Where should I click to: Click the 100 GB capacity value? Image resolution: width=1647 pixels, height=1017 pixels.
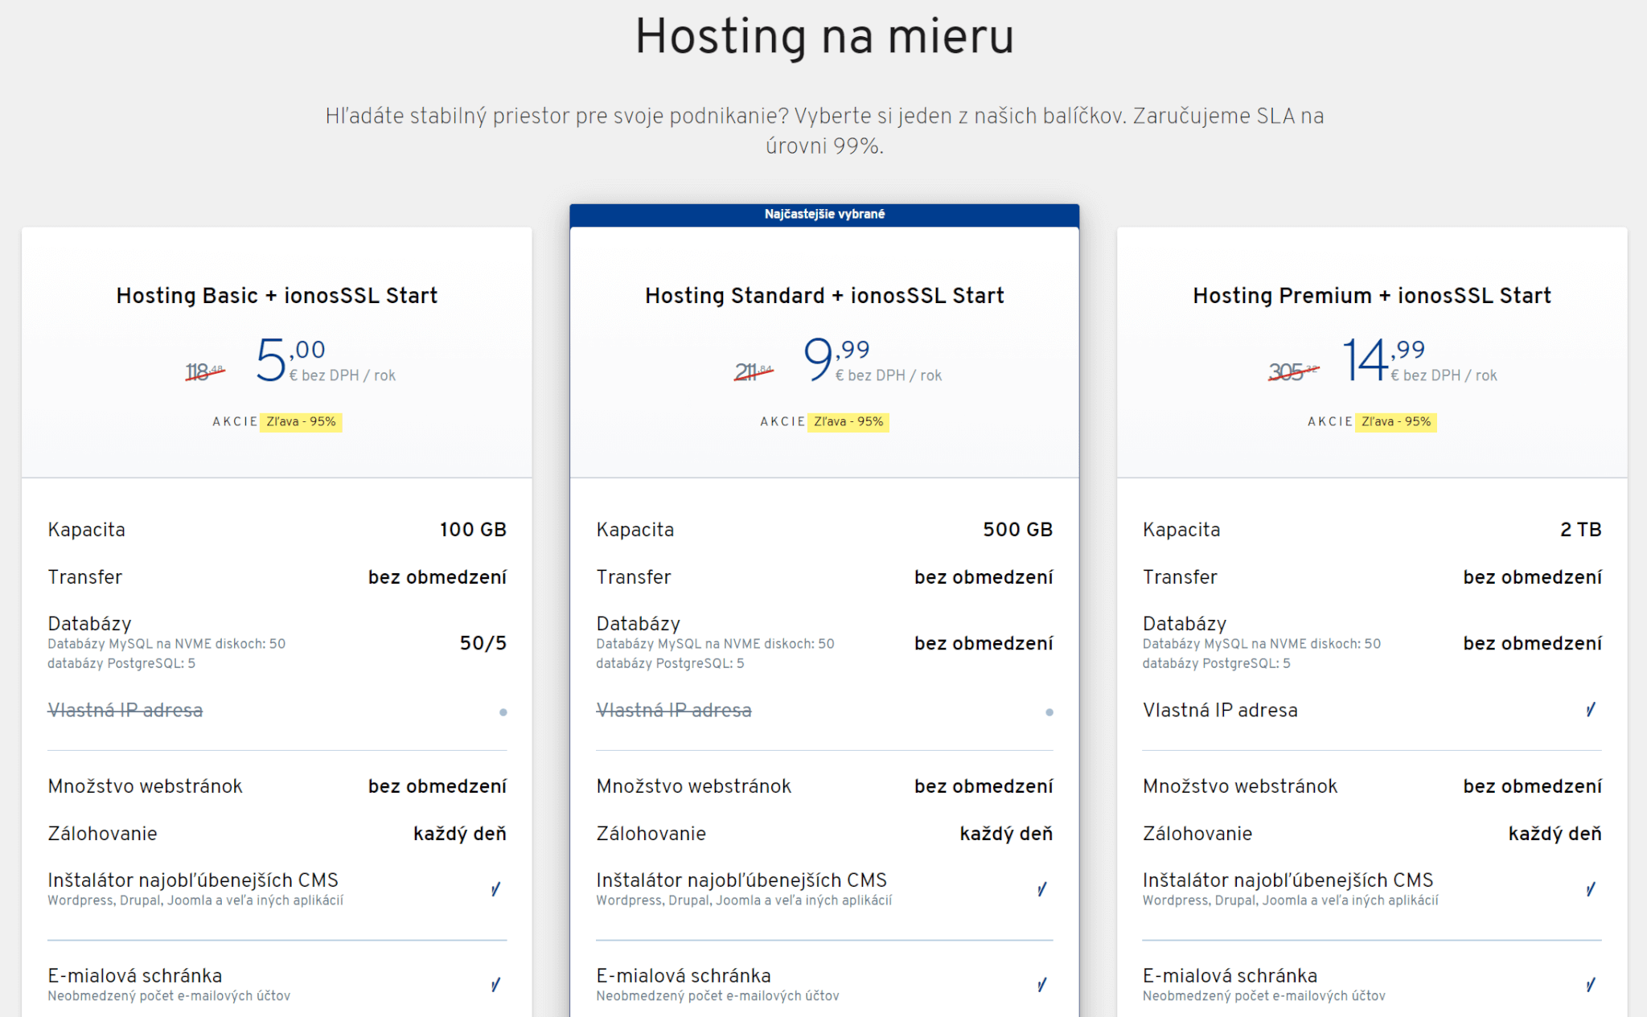point(473,530)
